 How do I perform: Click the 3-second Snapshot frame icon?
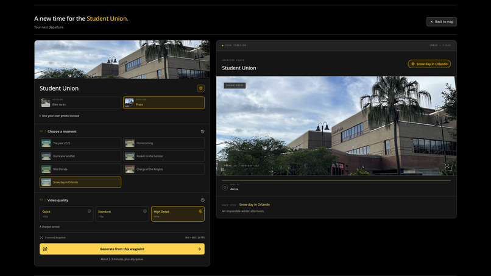coord(41,238)
